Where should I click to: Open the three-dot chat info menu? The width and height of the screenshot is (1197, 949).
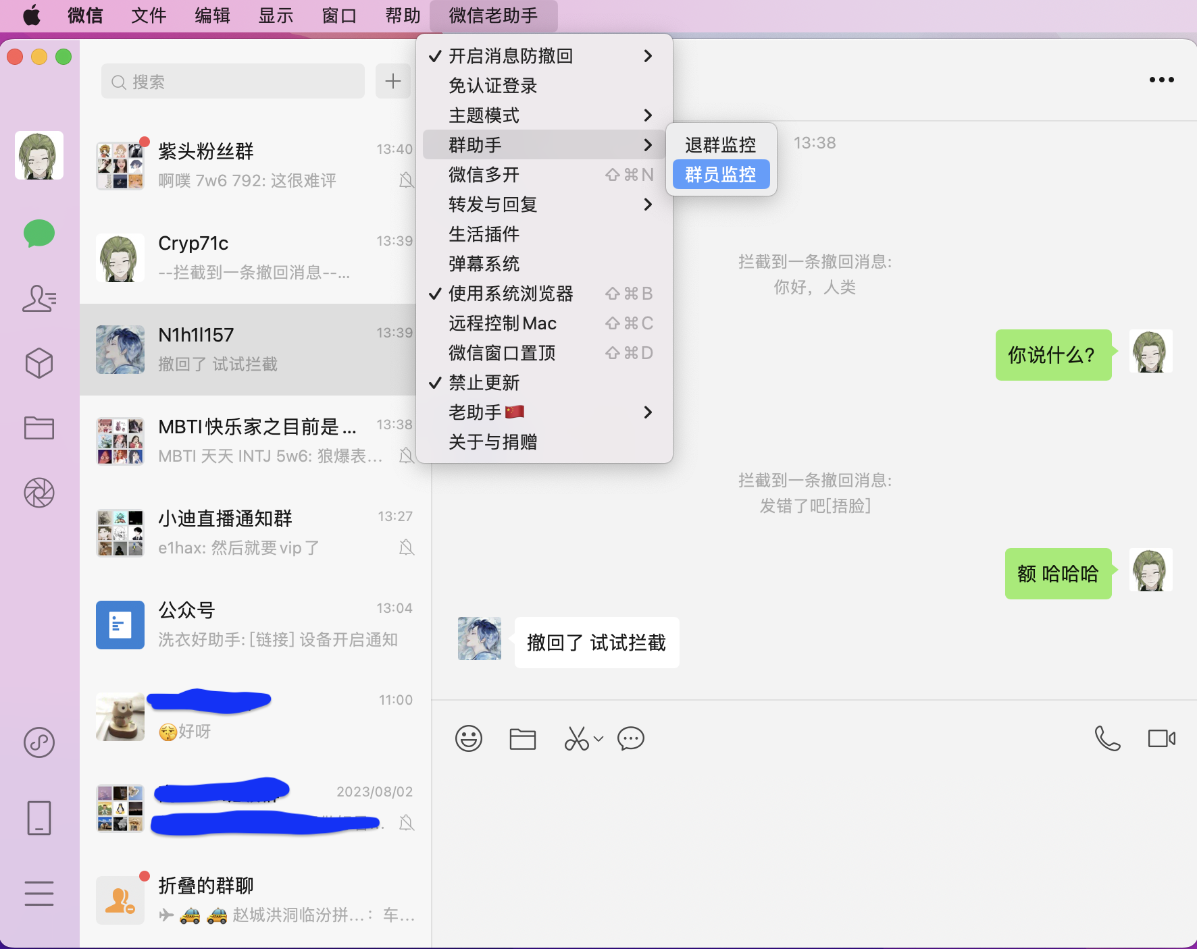click(x=1161, y=80)
